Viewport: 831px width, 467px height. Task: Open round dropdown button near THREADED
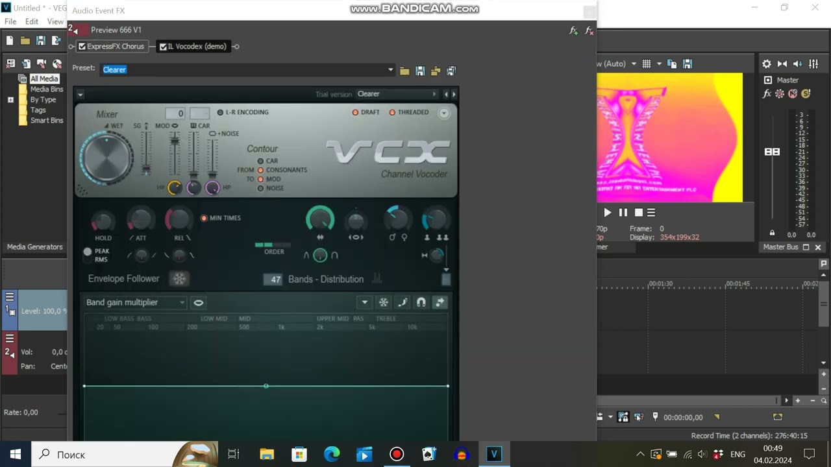pos(444,114)
